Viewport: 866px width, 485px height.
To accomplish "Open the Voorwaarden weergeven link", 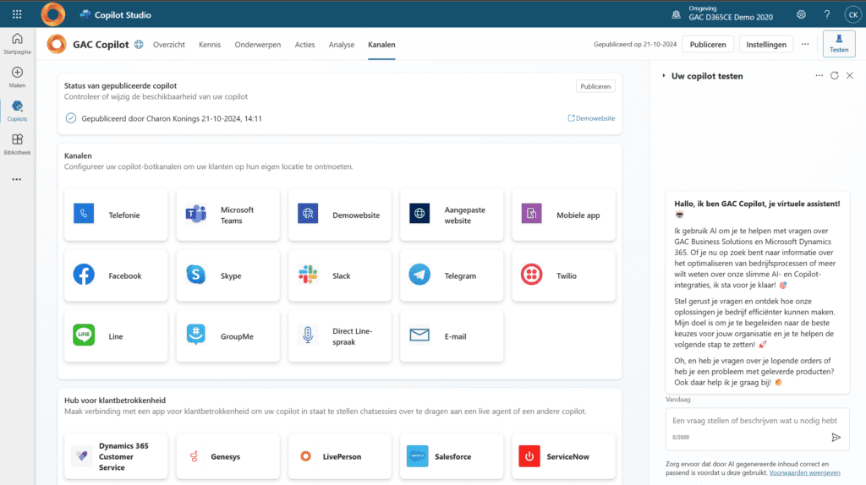I will [x=805, y=473].
